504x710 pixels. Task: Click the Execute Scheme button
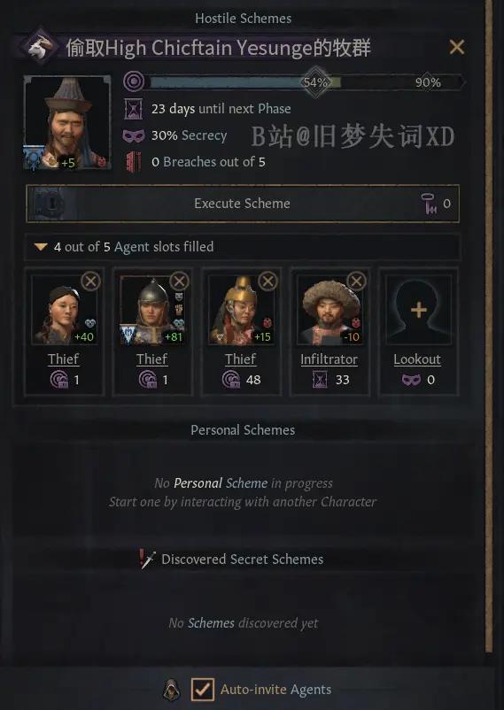pos(243,204)
